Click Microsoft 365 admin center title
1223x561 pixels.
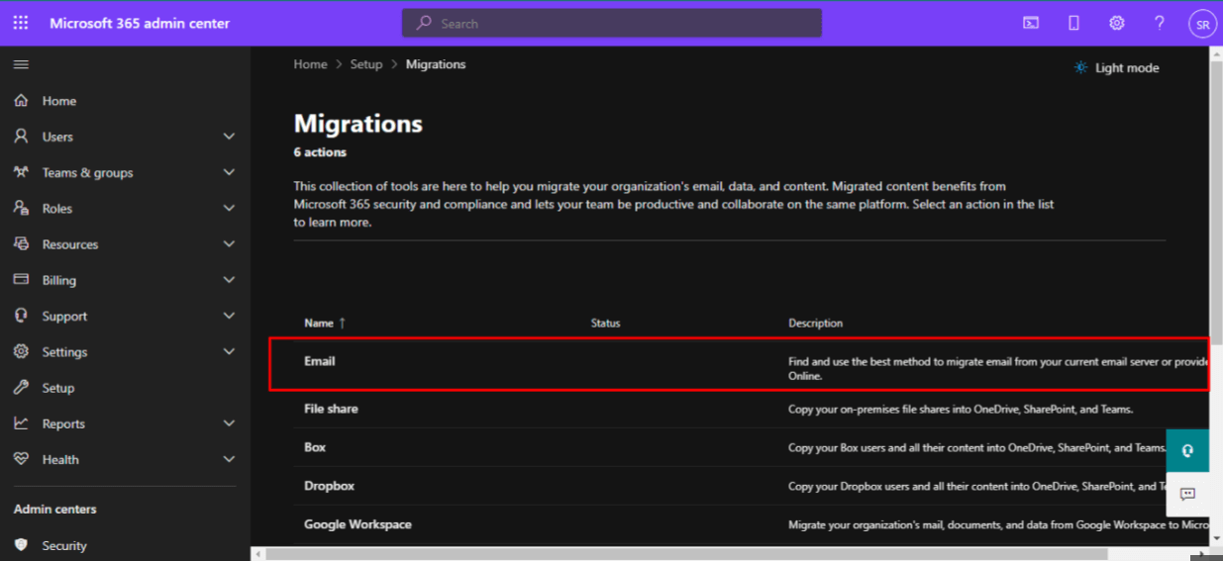pyautogui.click(x=140, y=23)
